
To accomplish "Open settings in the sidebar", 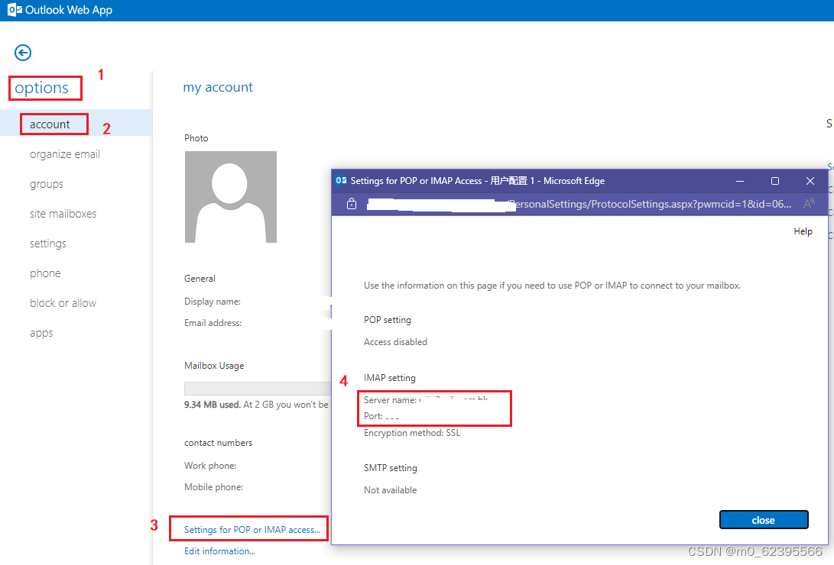I will pos(48,244).
